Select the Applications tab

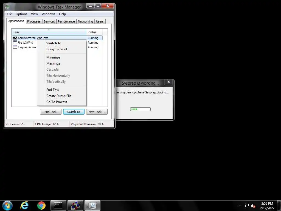(16, 21)
